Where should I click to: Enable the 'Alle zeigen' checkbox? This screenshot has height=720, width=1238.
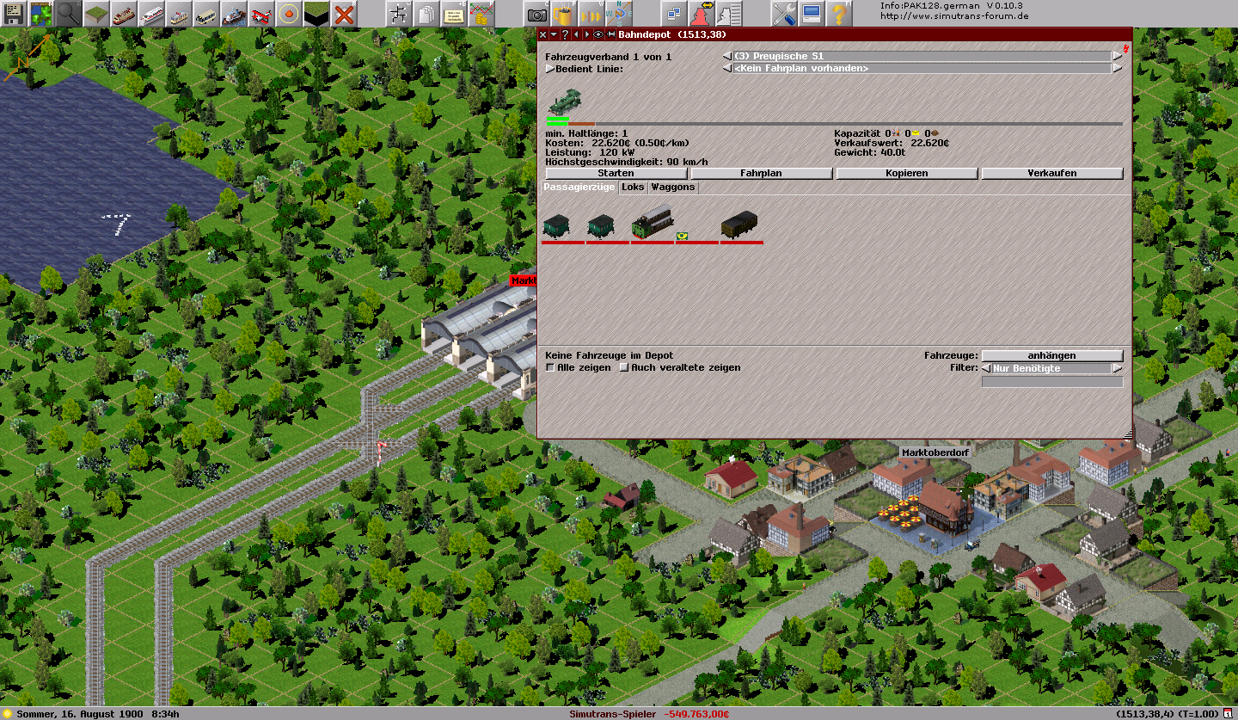(x=550, y=368)
